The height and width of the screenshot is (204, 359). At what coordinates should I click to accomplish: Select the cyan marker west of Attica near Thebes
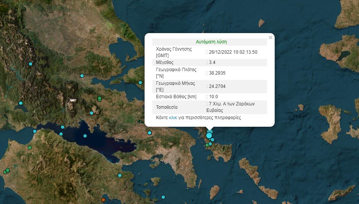click(150, 133)
